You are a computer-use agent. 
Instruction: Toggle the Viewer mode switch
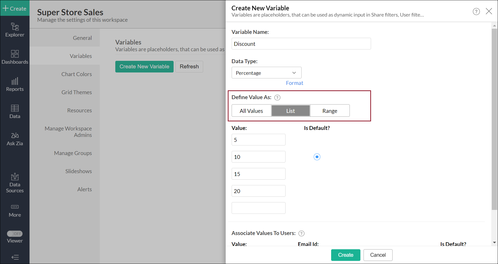coord(15,234)
